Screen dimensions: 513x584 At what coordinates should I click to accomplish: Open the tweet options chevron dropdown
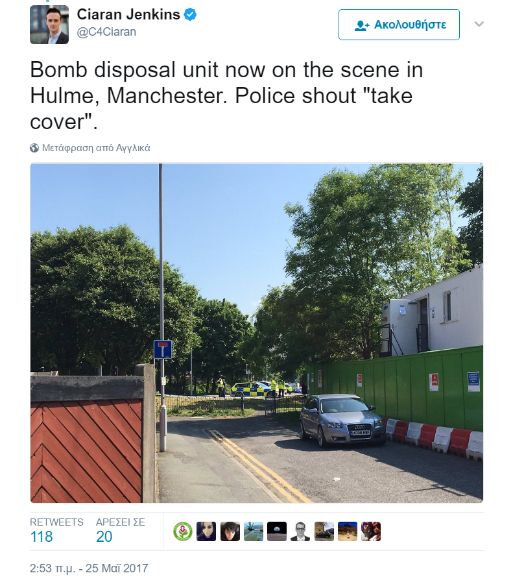point(479,24)
